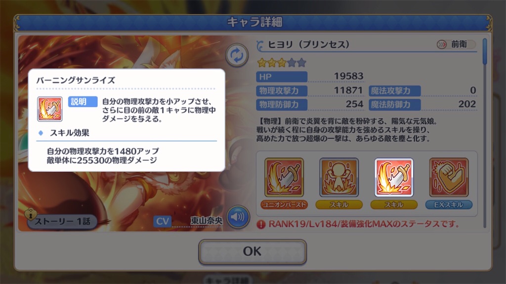The image size is (506, 284).
Task: Tap the Union Burst skill icon
Action: pyautogui.click(x=284, y=177)
